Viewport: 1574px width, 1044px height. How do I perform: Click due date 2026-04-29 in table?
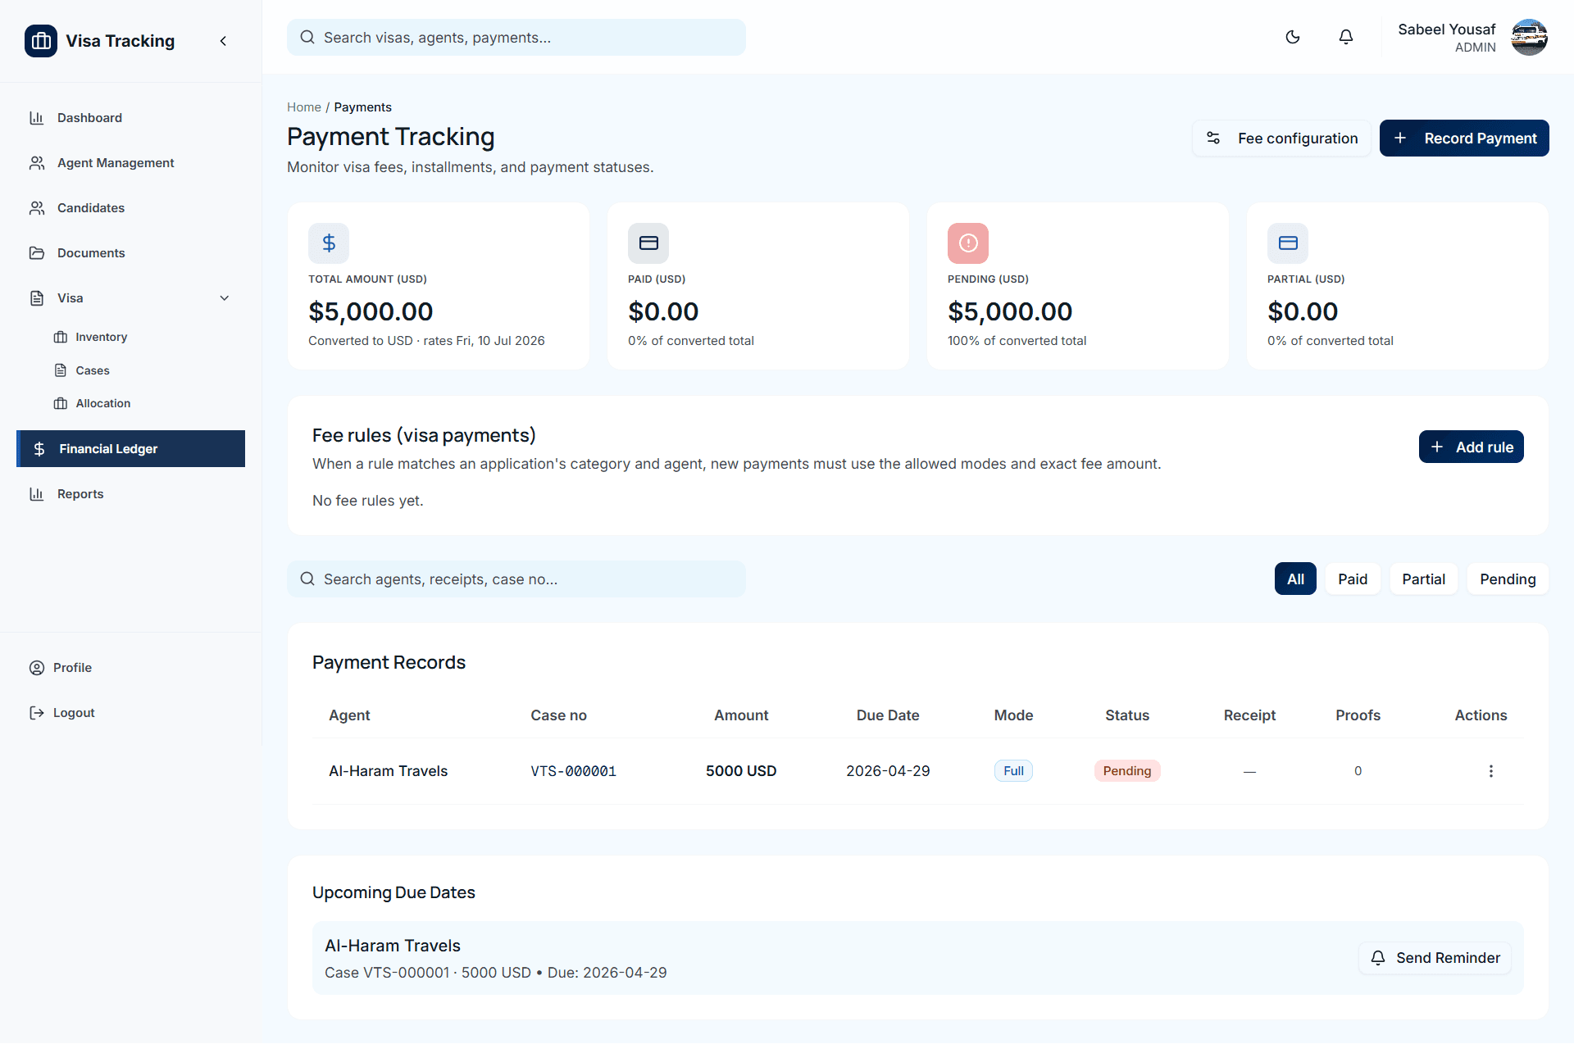coord(888,771)
